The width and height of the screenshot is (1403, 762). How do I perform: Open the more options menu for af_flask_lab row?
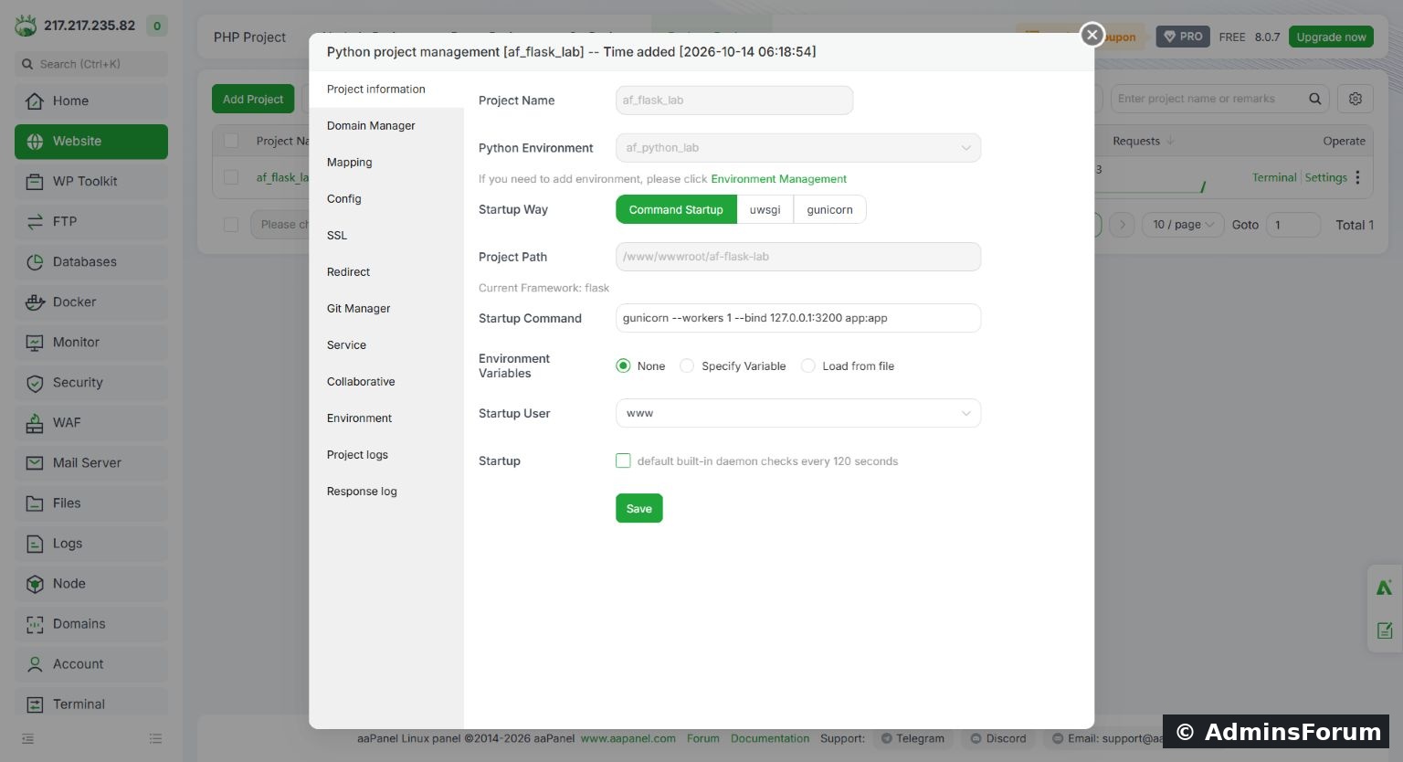[x=1358, y=177]
